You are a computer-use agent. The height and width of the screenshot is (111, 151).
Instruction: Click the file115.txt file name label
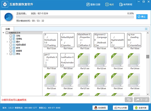click(85, 48)
